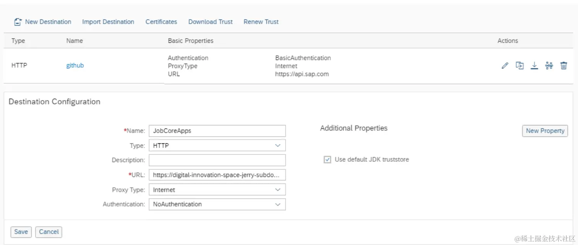Clone the github destination
Viewport: 578px width, 245px height.
point(520,66)
